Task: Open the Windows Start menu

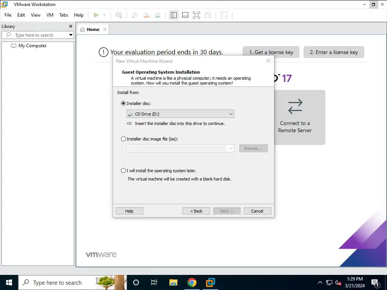Action: tap(9, 282)
